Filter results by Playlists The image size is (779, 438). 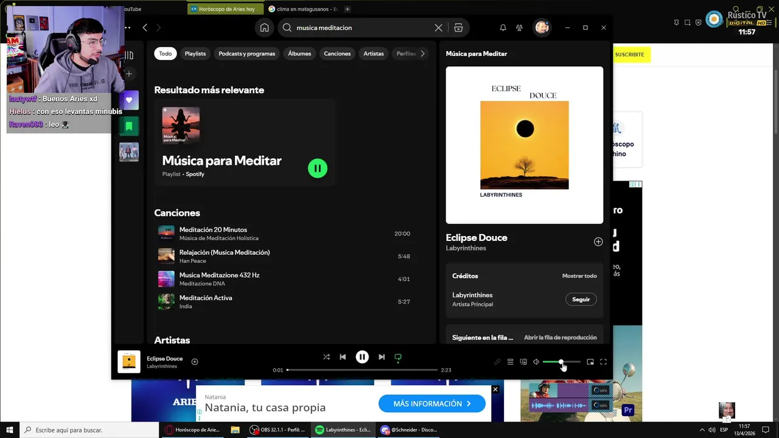[x=195, y=54]
